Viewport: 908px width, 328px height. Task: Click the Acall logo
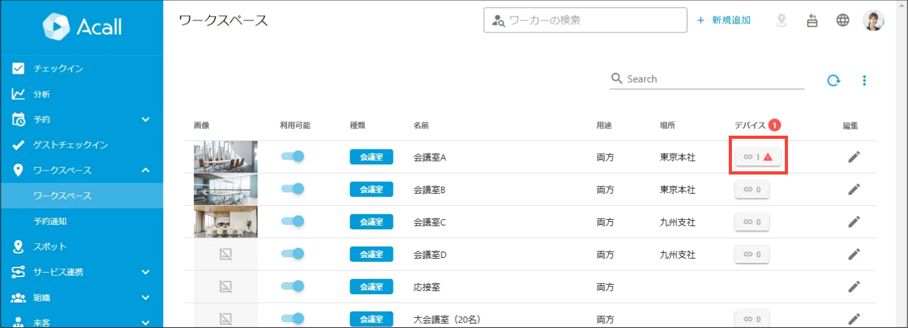pyautogui.click(x=82, y=27)
